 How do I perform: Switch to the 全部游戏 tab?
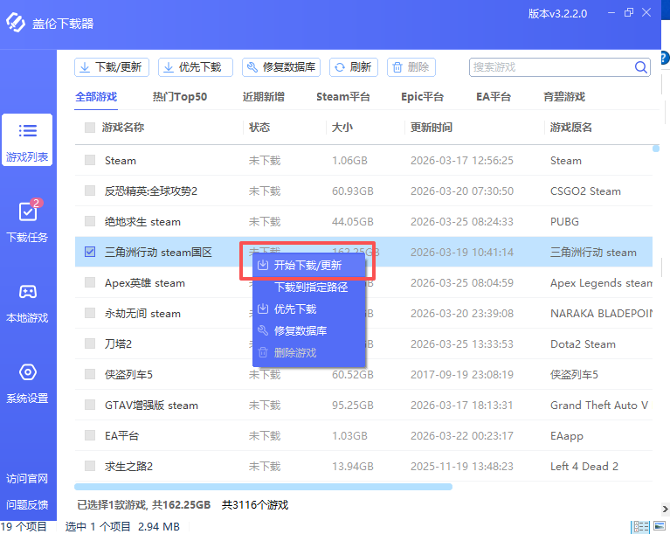[96, 97]
